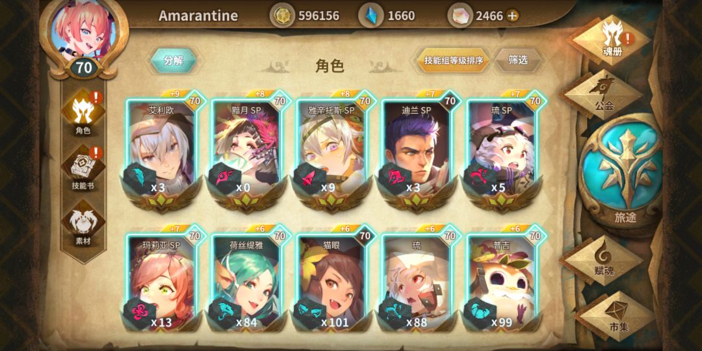Screen dimensions: 702x351
Task: Open the 筛选 filter options
Action: (x=519, y=60)
